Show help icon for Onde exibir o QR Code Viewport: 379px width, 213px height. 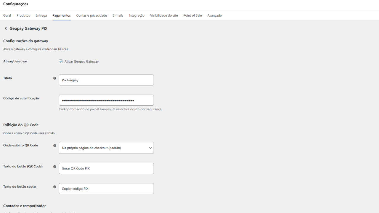54,146
